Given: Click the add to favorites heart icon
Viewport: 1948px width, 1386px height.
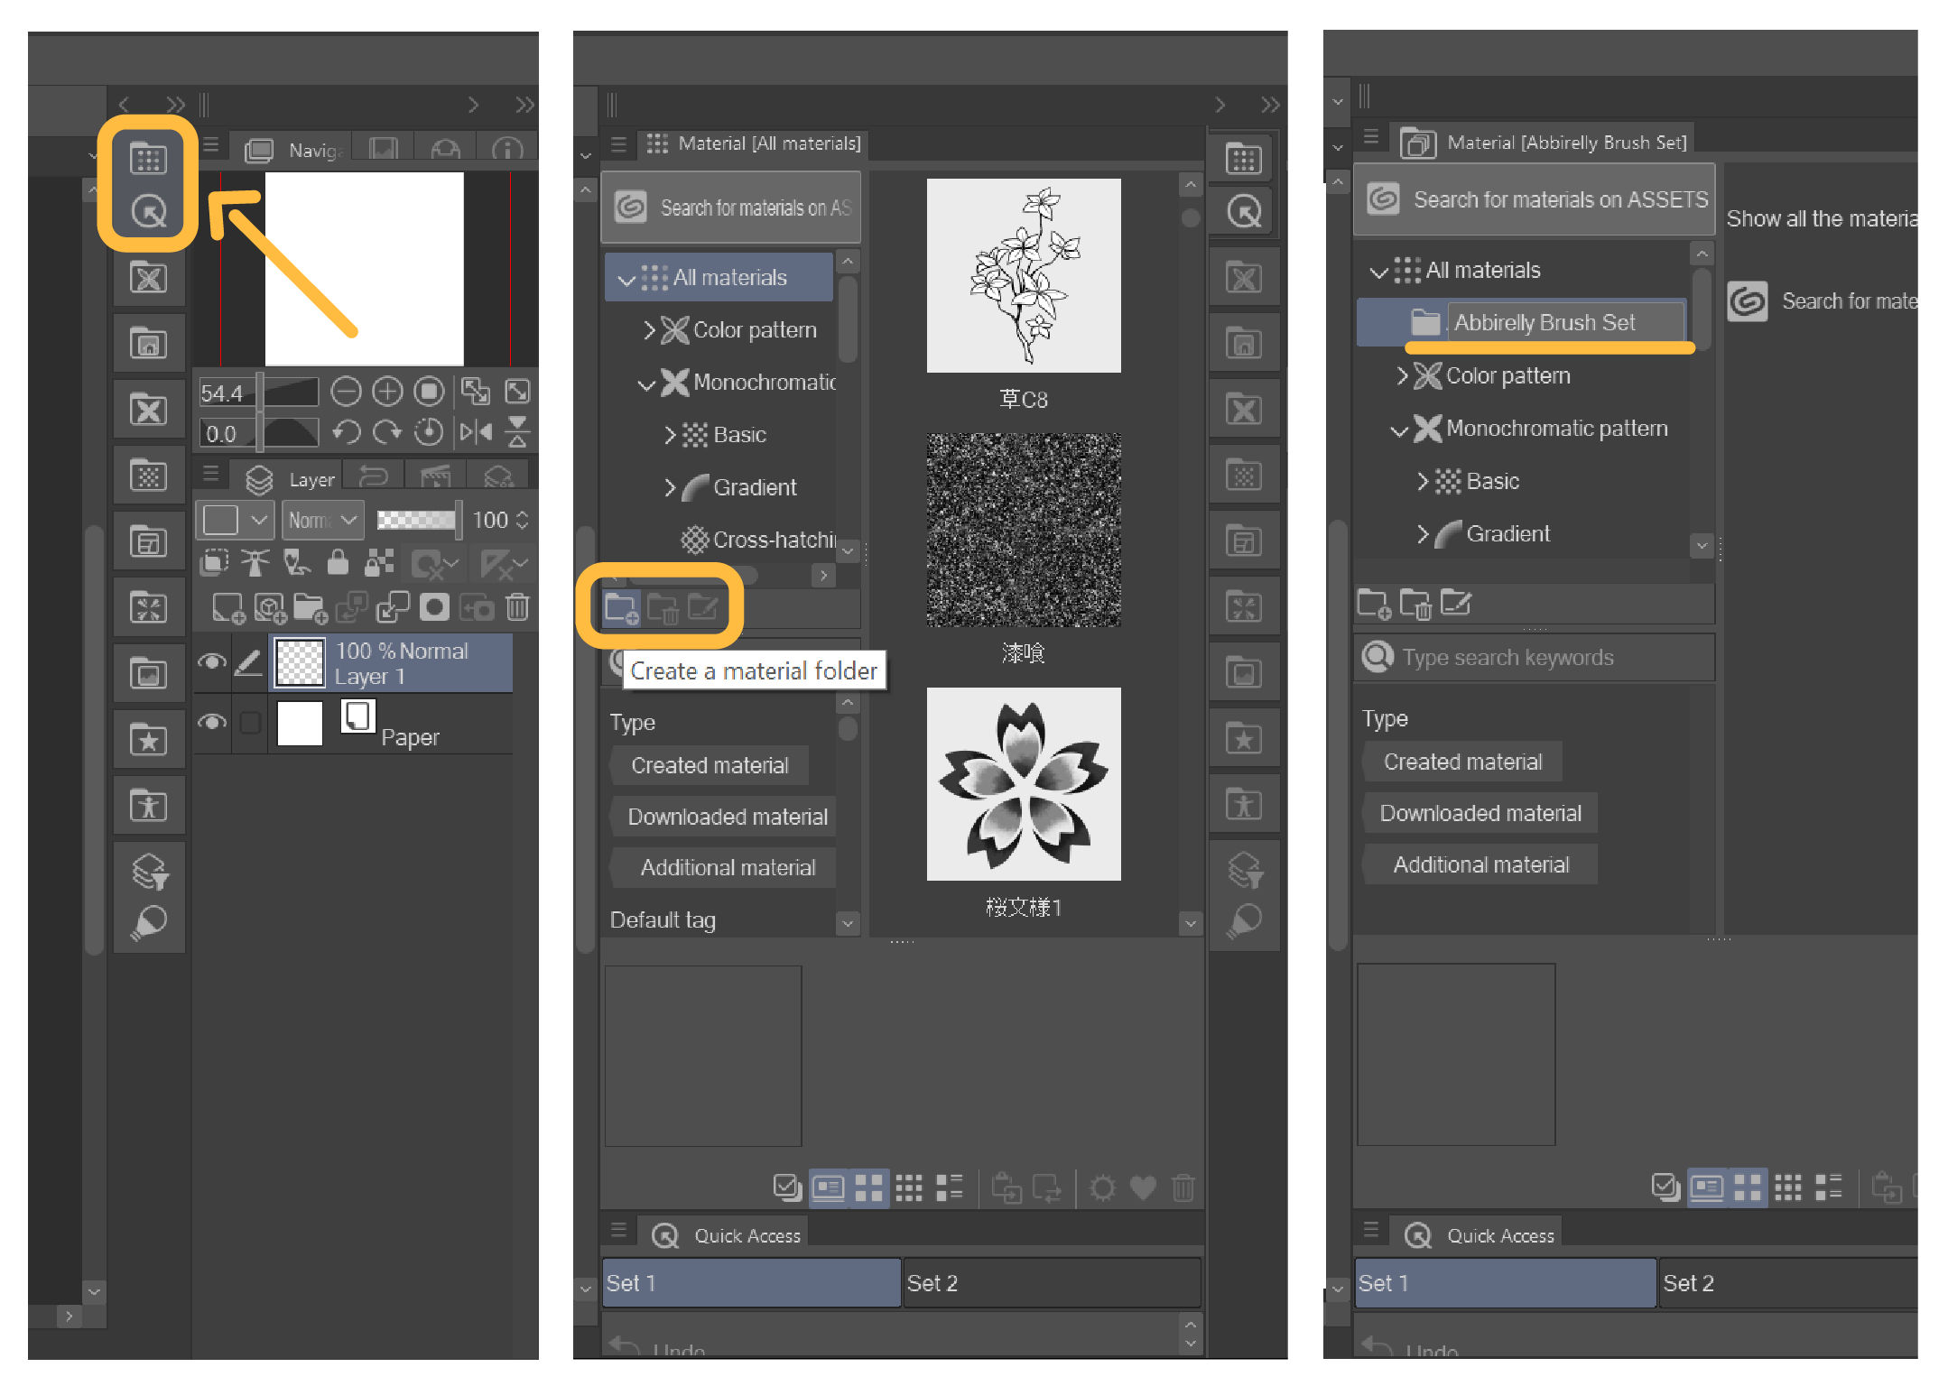Looking at the screenshot, I should pyautogui.click(x=1143, y=1187).
